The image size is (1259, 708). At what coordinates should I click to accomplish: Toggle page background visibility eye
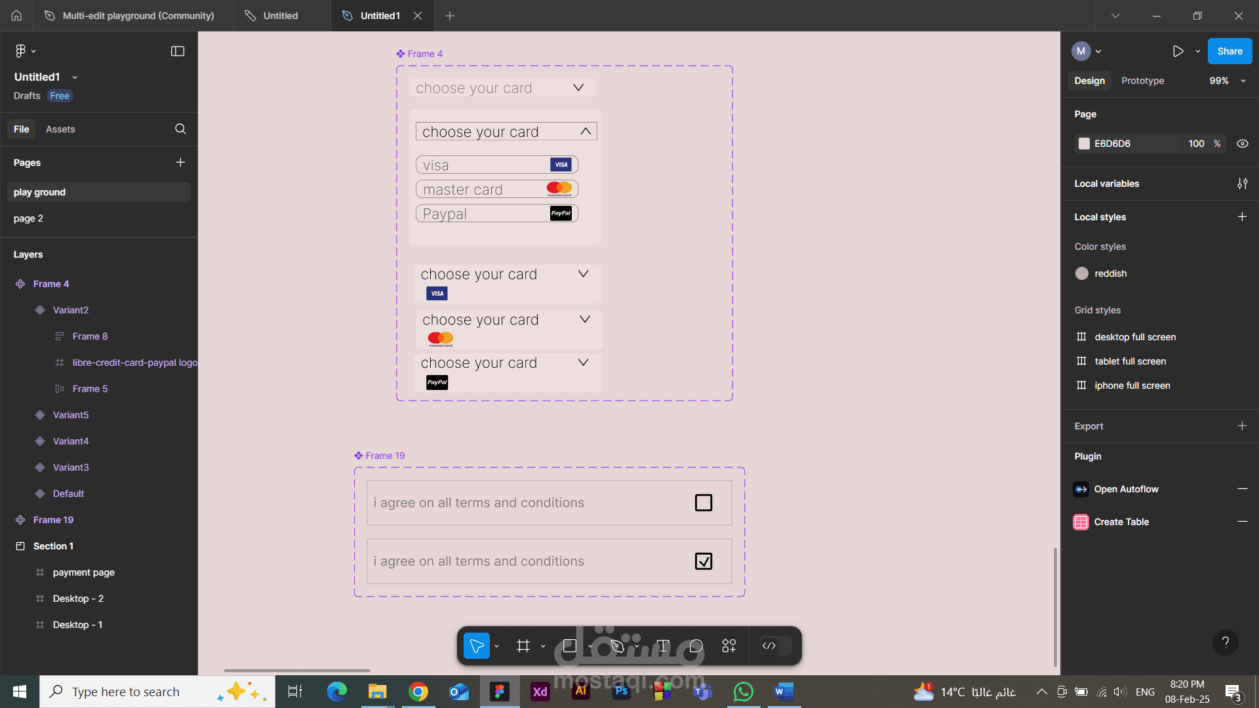pyautogui.click(x=1242, y=144)
